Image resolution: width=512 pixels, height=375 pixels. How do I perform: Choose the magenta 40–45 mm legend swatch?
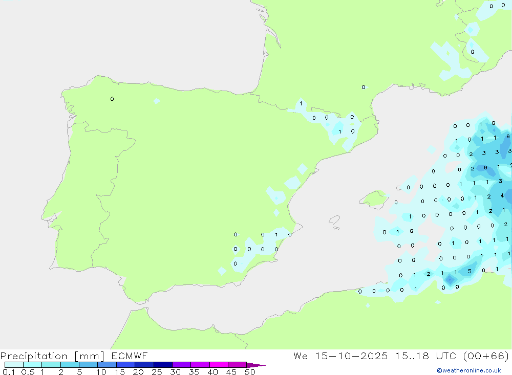pos(219,365)
